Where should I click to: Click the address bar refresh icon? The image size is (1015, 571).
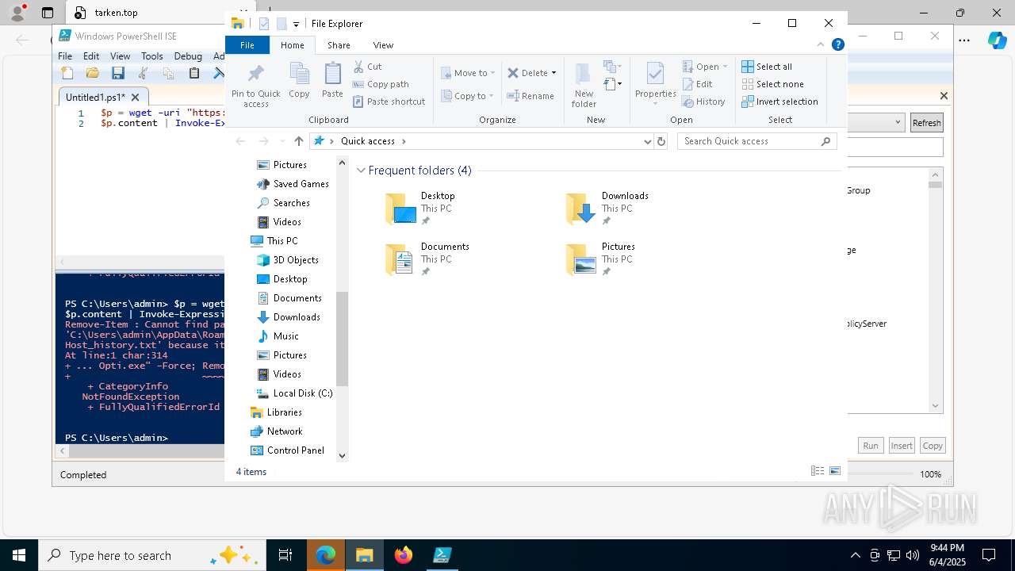661,141
